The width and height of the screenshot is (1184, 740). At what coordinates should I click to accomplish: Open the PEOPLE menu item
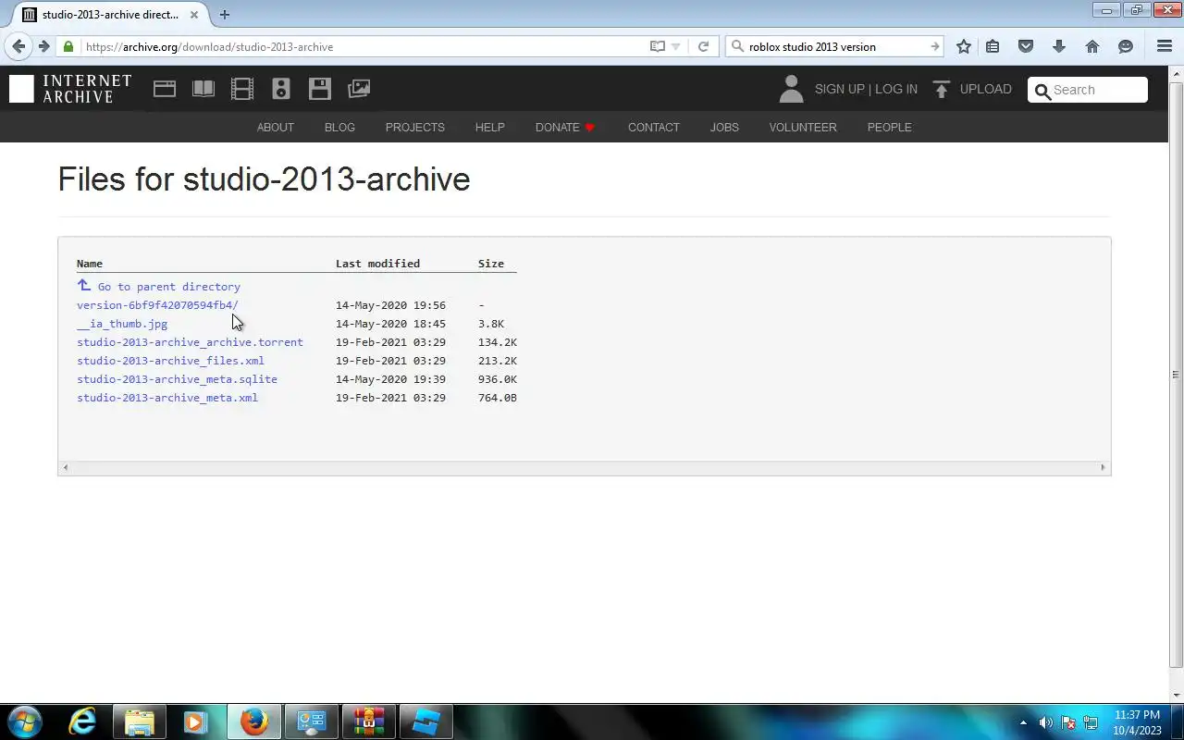point(890,128)
